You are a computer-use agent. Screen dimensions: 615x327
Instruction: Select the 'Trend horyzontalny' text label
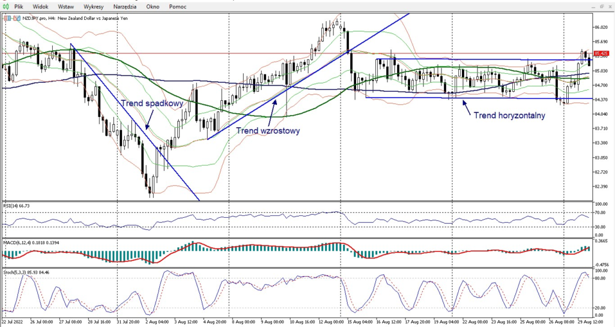509,115
